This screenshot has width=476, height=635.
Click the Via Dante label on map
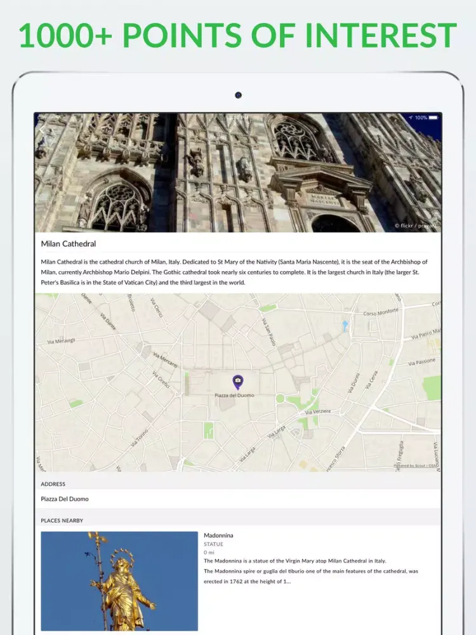tap(108, 321)
